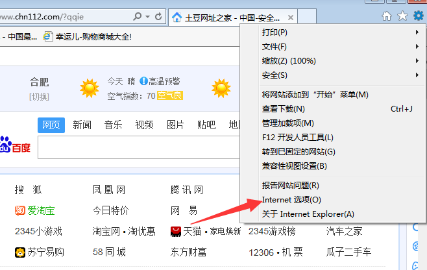427x270 pixels.
Task: Open the 淘优惠 link
Action: [x=141, y=231]
